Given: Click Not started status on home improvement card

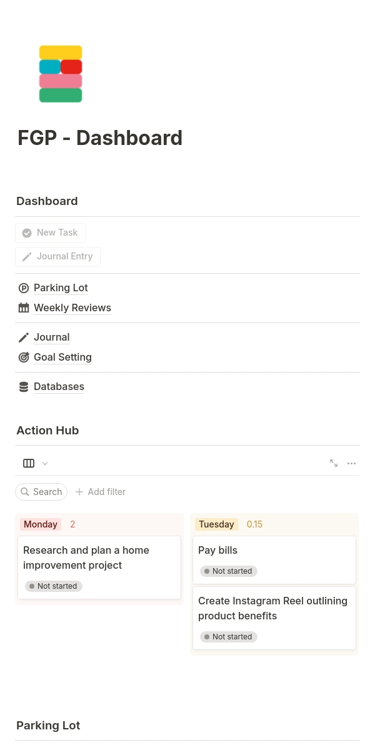Looking at the screenshot, I should pos(53,586).
